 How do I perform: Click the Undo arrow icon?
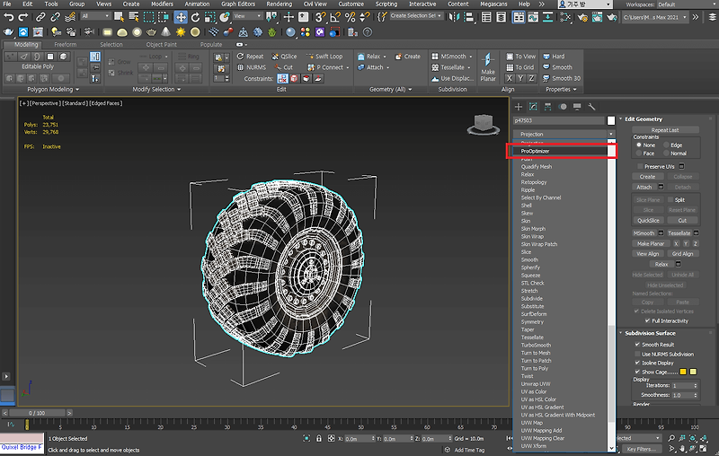click(x=9, y=17)
